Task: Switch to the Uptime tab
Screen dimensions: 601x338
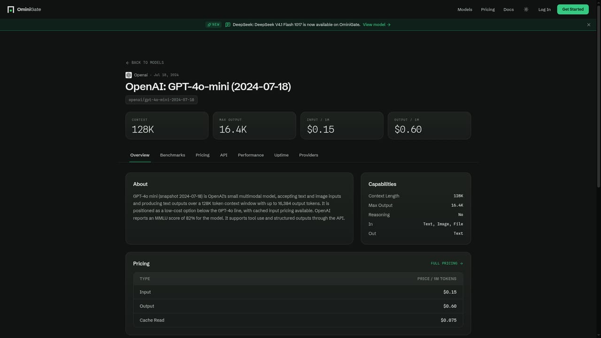Action: [281, 155]
